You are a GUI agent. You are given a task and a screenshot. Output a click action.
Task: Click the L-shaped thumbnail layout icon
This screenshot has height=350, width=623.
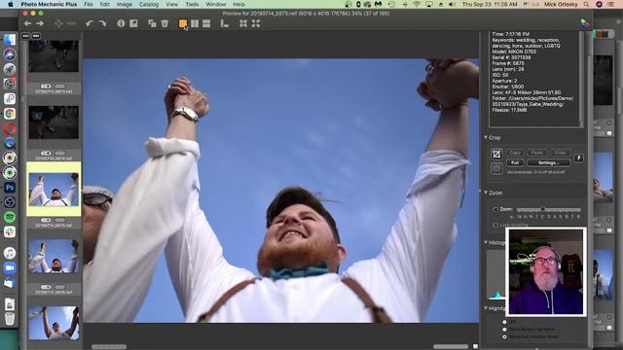click(x=225, y=23)
